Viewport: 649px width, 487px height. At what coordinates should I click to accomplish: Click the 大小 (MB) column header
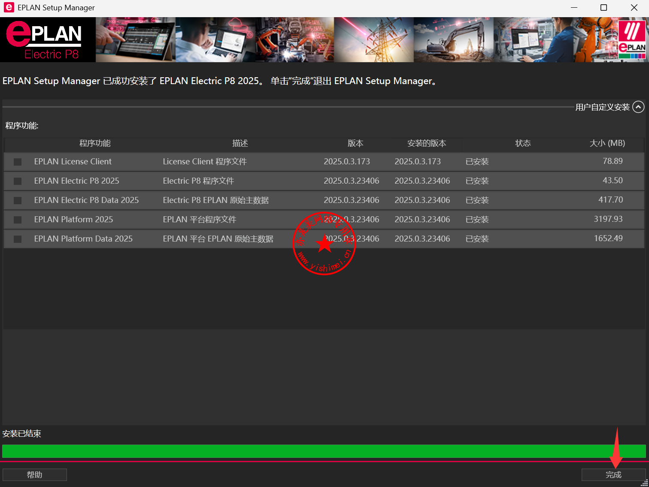607,143
